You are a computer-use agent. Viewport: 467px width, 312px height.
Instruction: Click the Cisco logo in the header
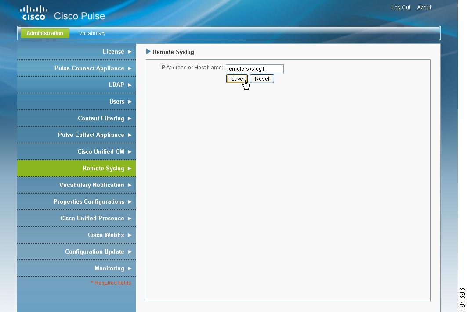point(33,12)
